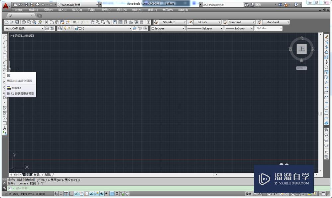
Task: Switch to the 布局2 layout tab
Action: [x=48, y=175]
